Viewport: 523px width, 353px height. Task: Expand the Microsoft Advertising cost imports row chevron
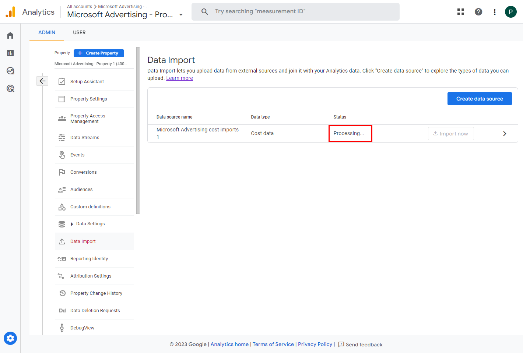click(x=505, y=134)
